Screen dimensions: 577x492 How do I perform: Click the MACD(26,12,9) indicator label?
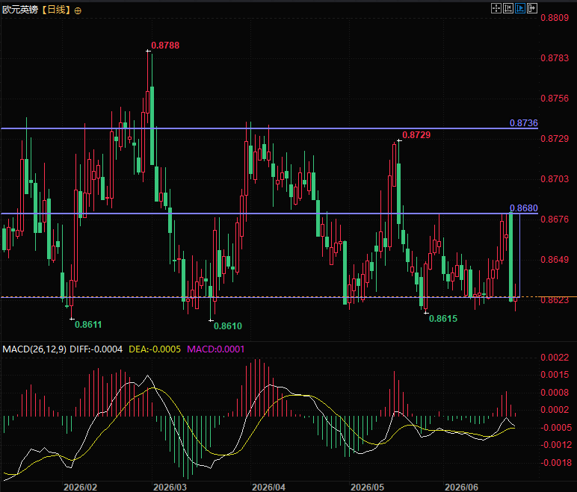coord(34,349)
